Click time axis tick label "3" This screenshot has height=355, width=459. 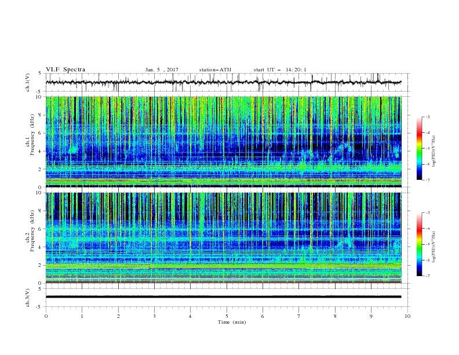(x=154, y=316)
